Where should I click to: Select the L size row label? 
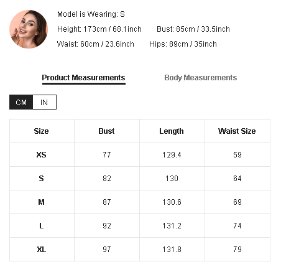(41, 226)
